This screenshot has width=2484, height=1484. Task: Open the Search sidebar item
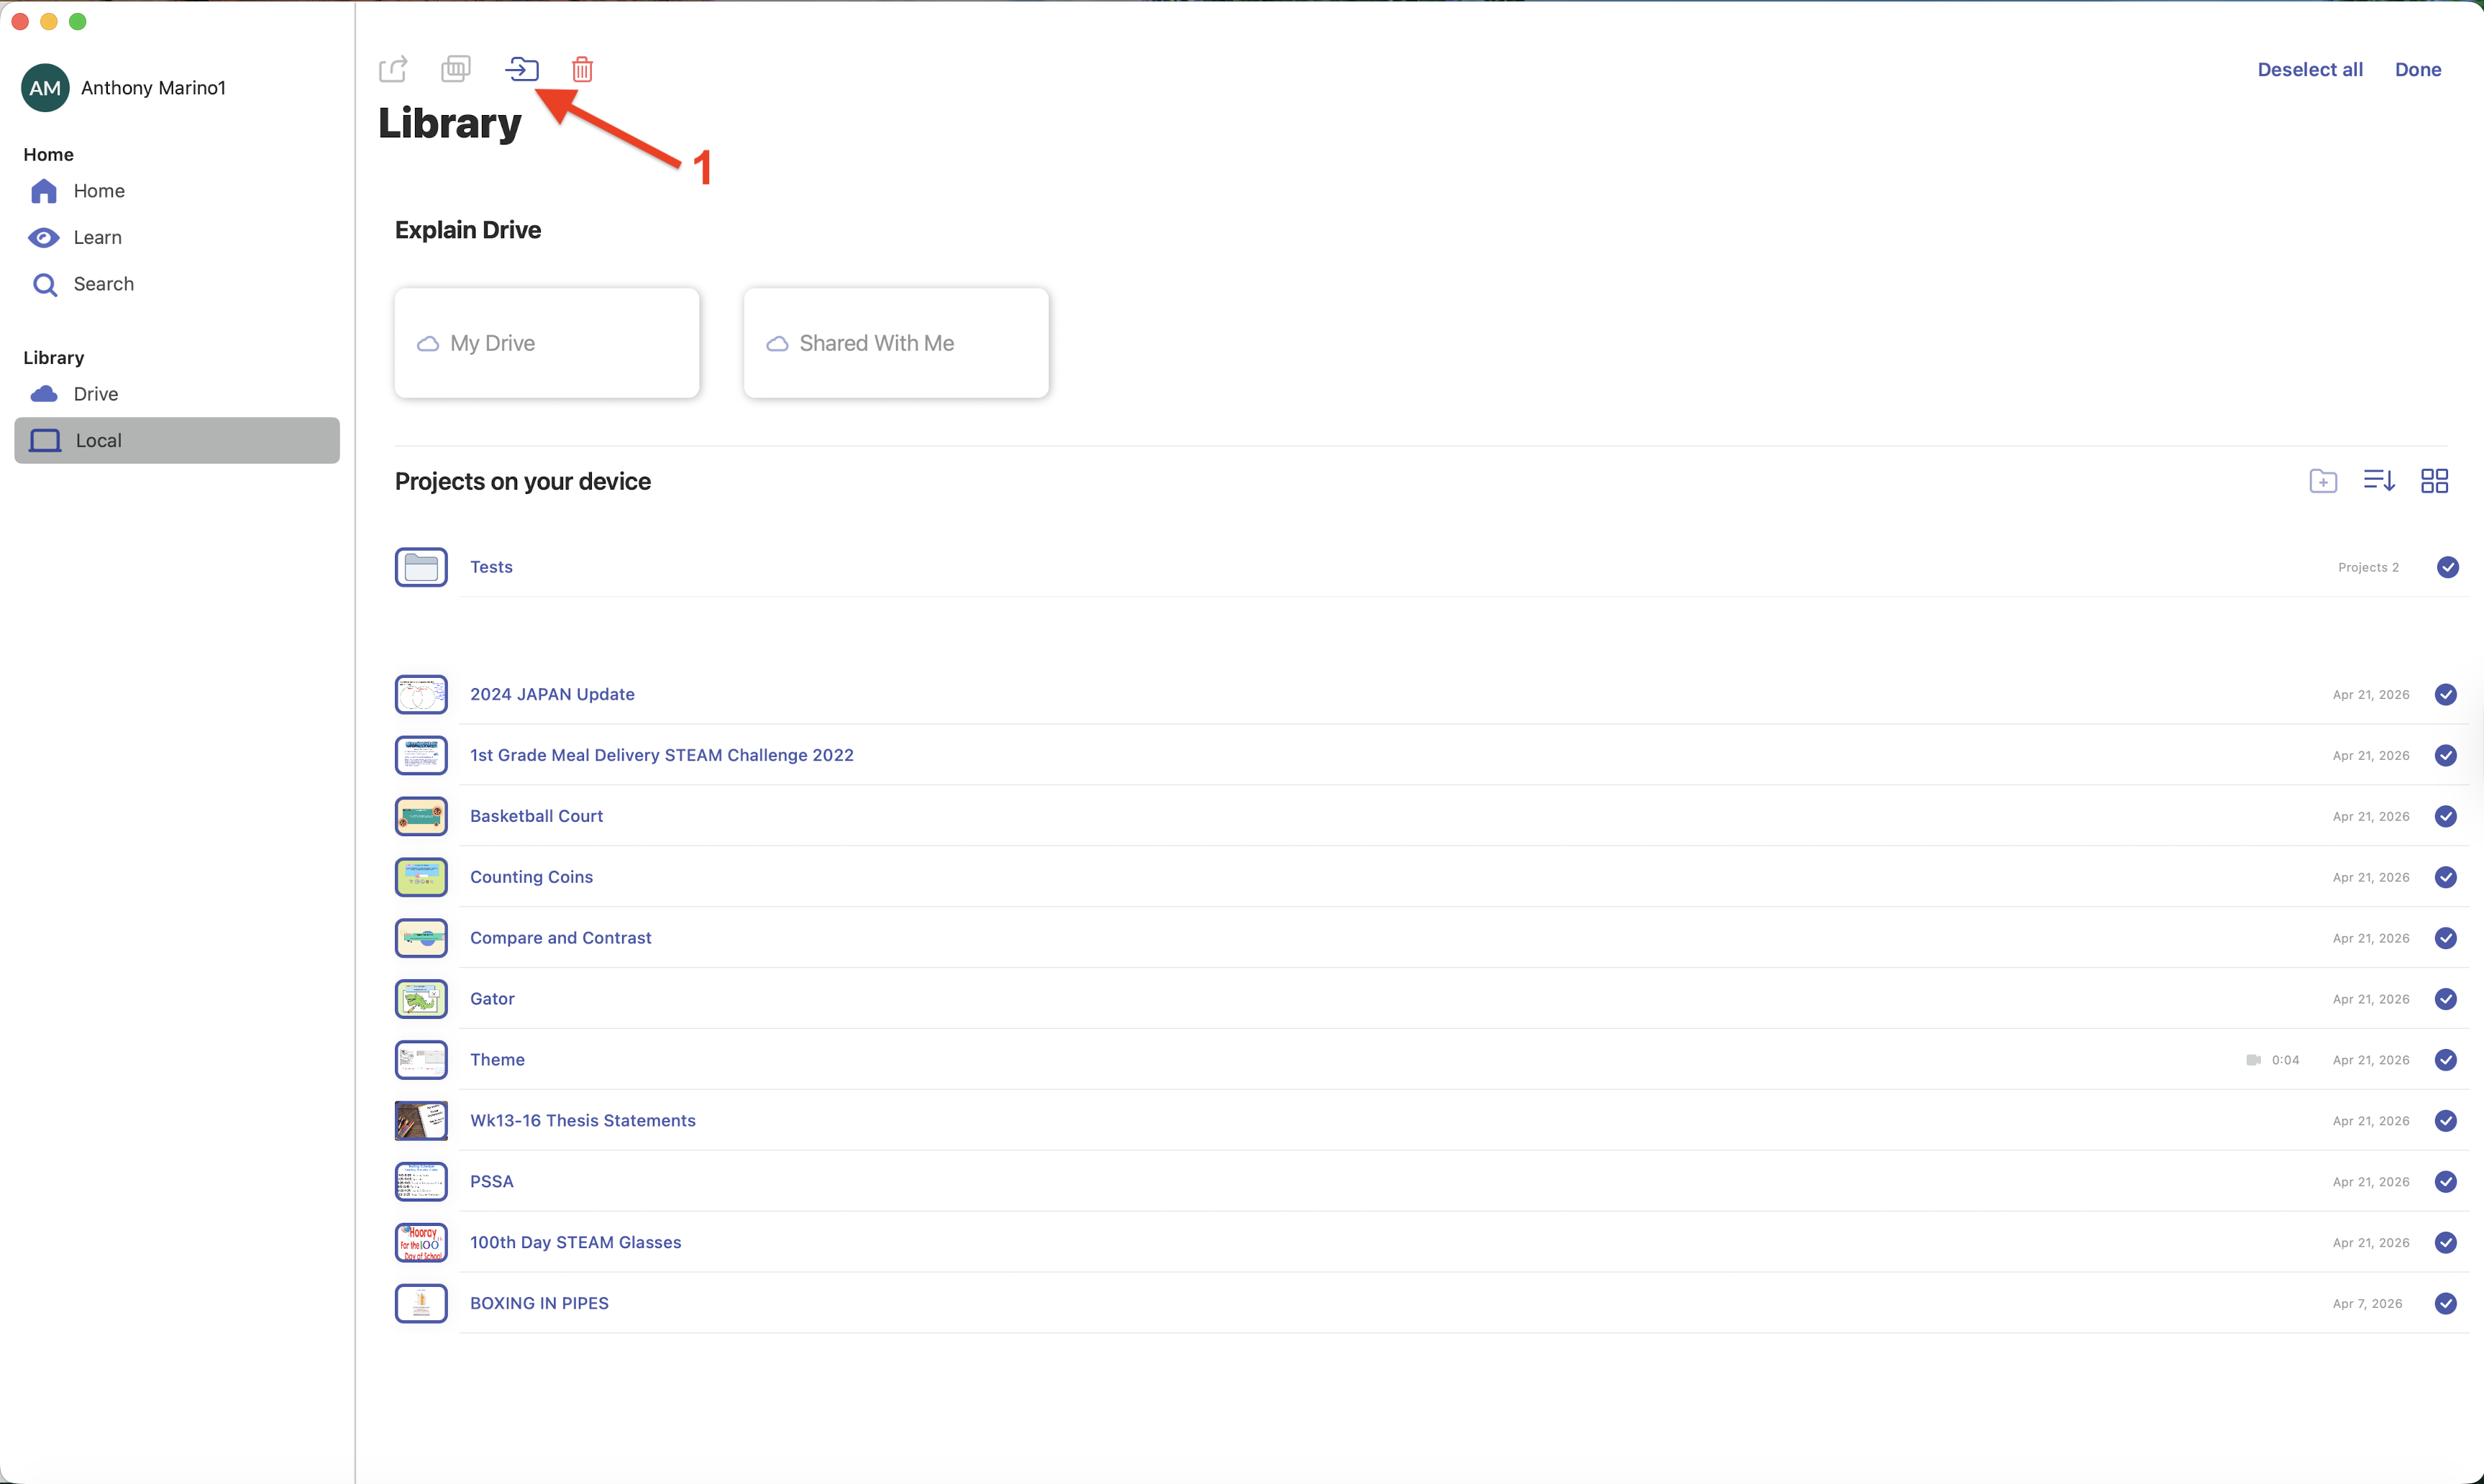tap(103, 284)
